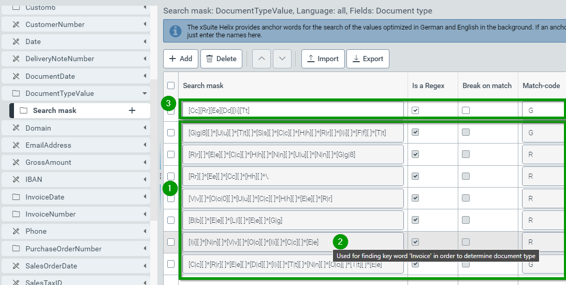This screenshot has height=285, width=566.
Task: Collapse the DocumentTypeValue tree node
Action: [144, 93]
